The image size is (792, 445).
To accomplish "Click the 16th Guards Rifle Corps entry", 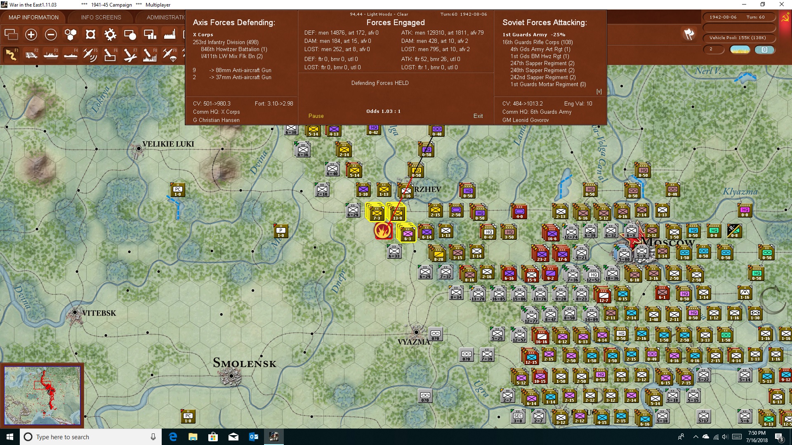I will tap(537, 42).
